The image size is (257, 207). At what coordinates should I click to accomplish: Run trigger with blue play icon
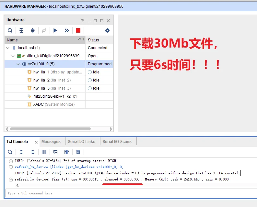click(x=55, y=30)
